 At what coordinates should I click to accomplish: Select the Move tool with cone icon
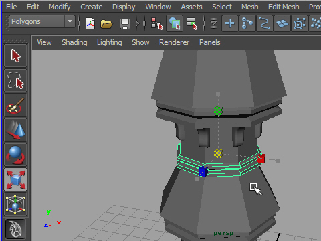15,130
